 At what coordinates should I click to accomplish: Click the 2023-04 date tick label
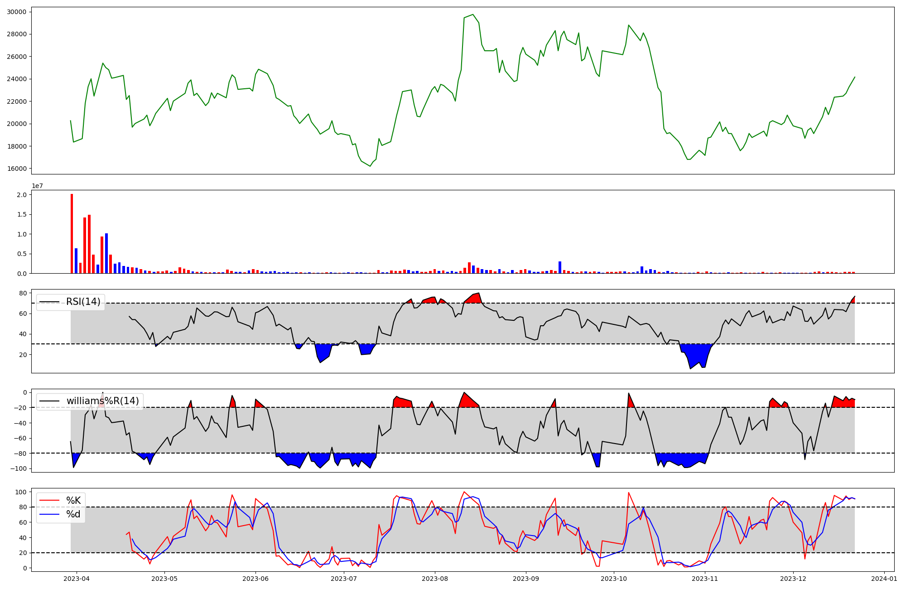click(76, 578)
